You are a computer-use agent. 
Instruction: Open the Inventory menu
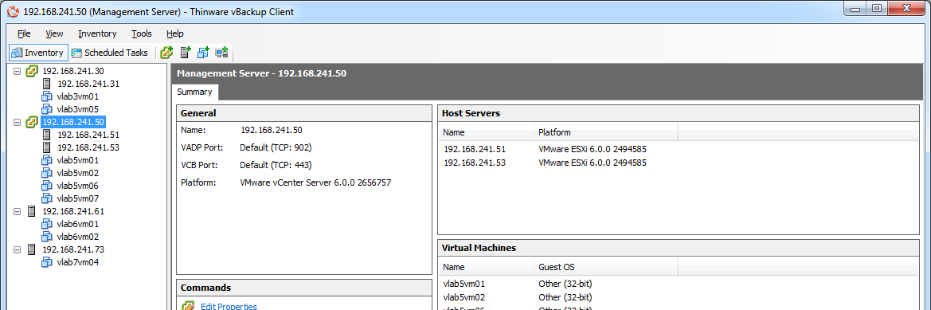(x=97, y=33)
